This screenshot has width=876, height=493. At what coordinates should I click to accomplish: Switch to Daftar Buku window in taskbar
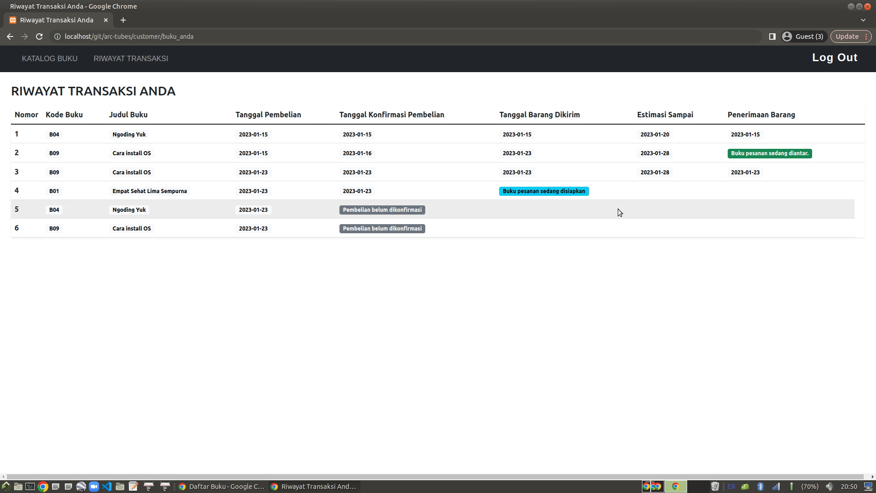[222, 487]
